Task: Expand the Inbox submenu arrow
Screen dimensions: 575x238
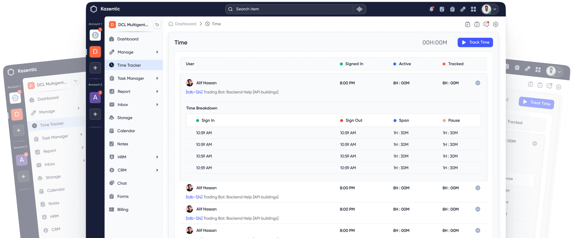Action: [157, 104]
